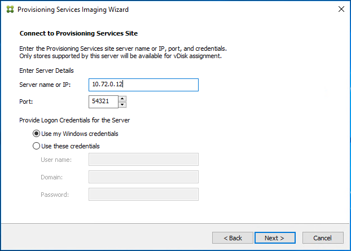
Task: Go to the previous step with Back
Action: pos(232,238)
